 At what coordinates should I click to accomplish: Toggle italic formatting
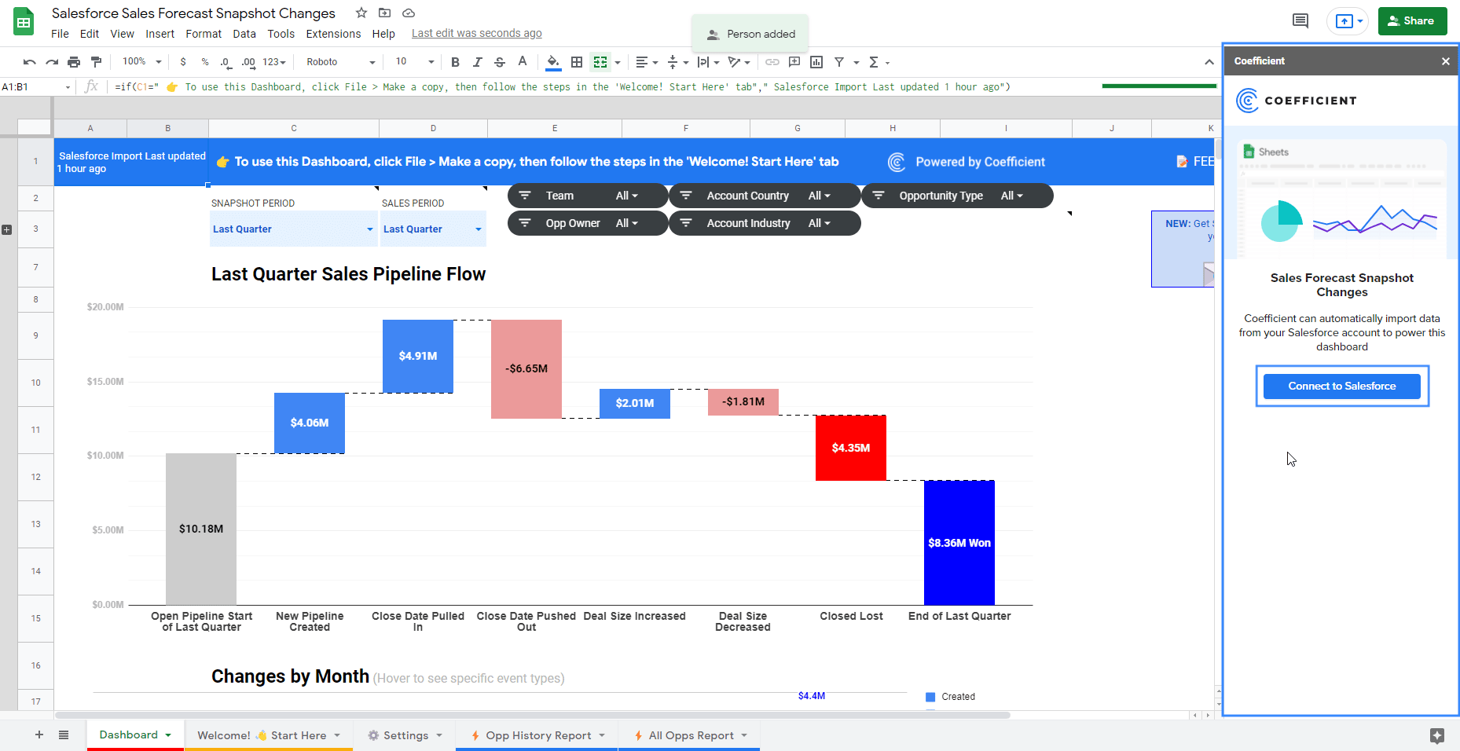pos(477,62)
